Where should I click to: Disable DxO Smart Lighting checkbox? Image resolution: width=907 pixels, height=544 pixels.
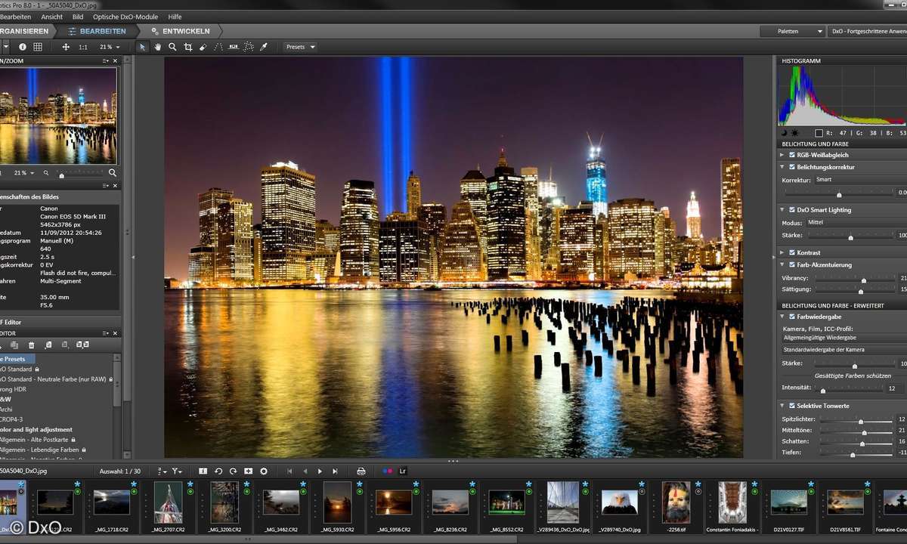point(792,210)
